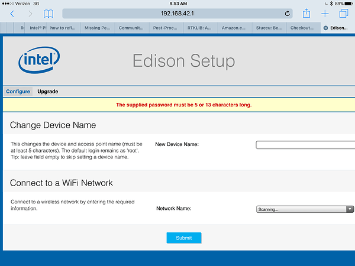Viewport: 355px width, 266px height.
Task: Open the Missing Pe... browser tab
Action: point(98,28)
